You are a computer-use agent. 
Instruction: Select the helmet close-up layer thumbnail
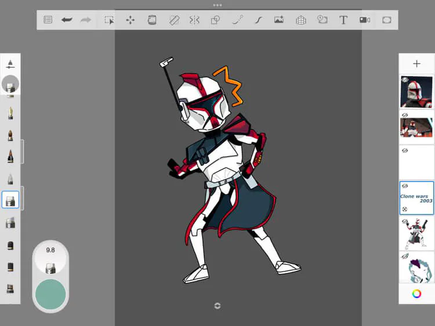416,92
